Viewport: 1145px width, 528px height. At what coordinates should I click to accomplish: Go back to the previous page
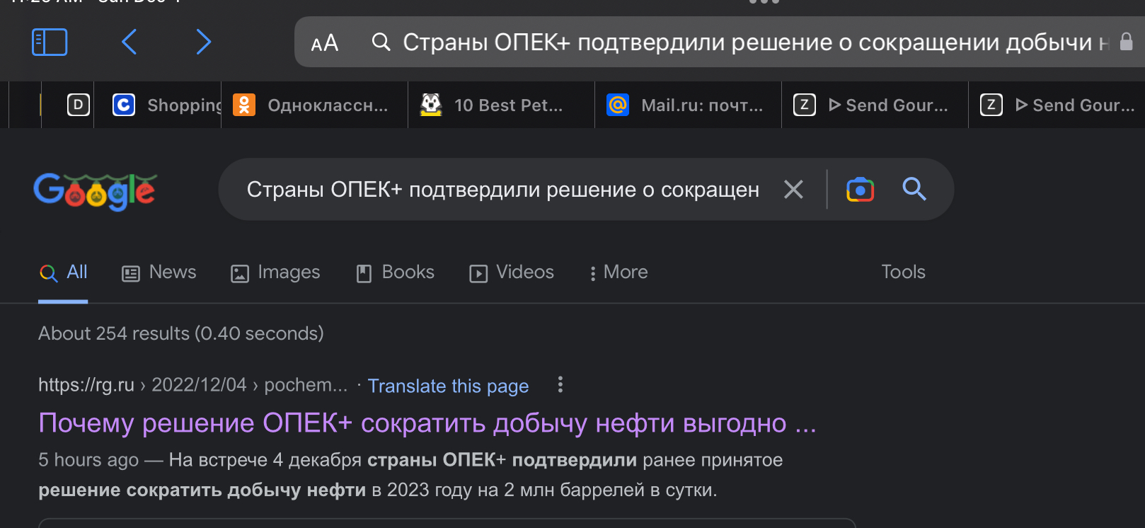129,42
